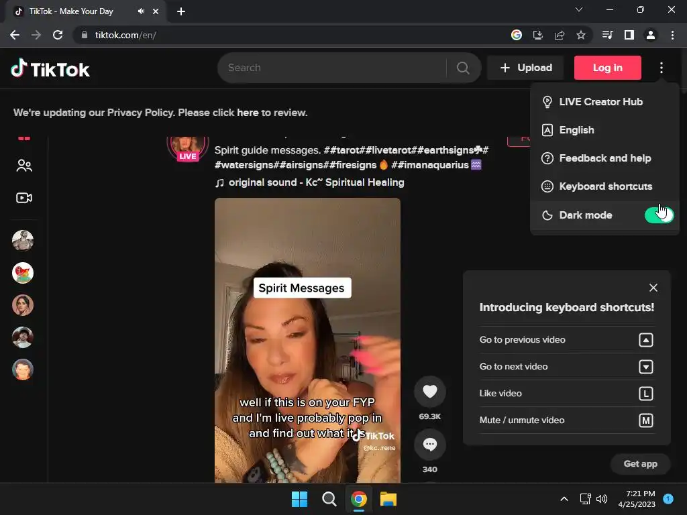Click the #imanaquarius hashtag
Image resolution: width=687 pixels, height=515 pixels.
(430, 165)
